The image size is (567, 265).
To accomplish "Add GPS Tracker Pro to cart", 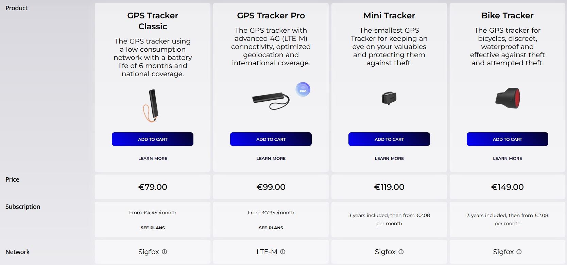I will [x=271, y=139].
